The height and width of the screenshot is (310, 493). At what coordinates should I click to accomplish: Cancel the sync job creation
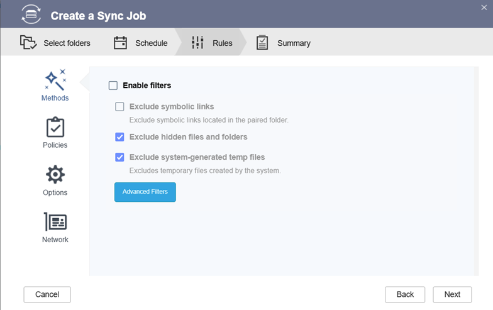[47, 294]
